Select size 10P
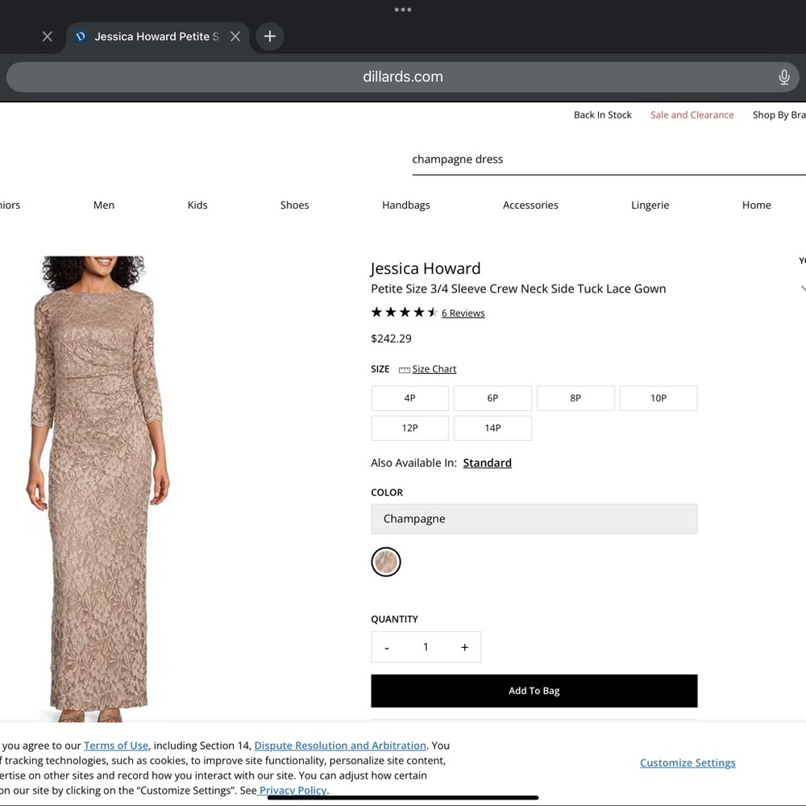 point(659,398)
